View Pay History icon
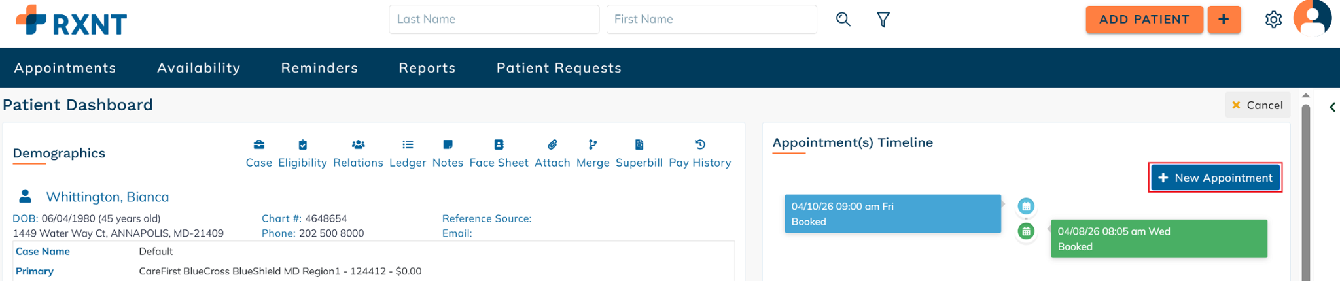1340x281 pixels. click(x=699, y=145)
